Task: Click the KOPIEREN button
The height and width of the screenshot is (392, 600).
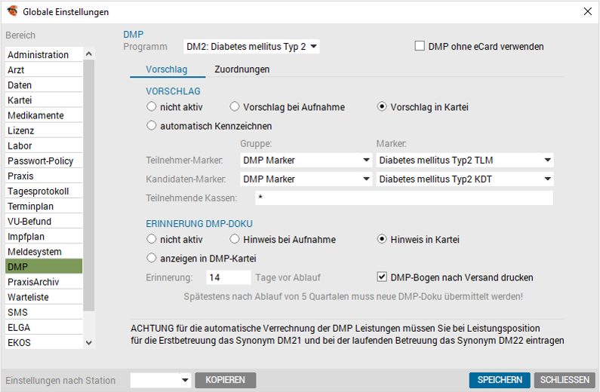Action: pyautogui.click(x=226, y=380)
